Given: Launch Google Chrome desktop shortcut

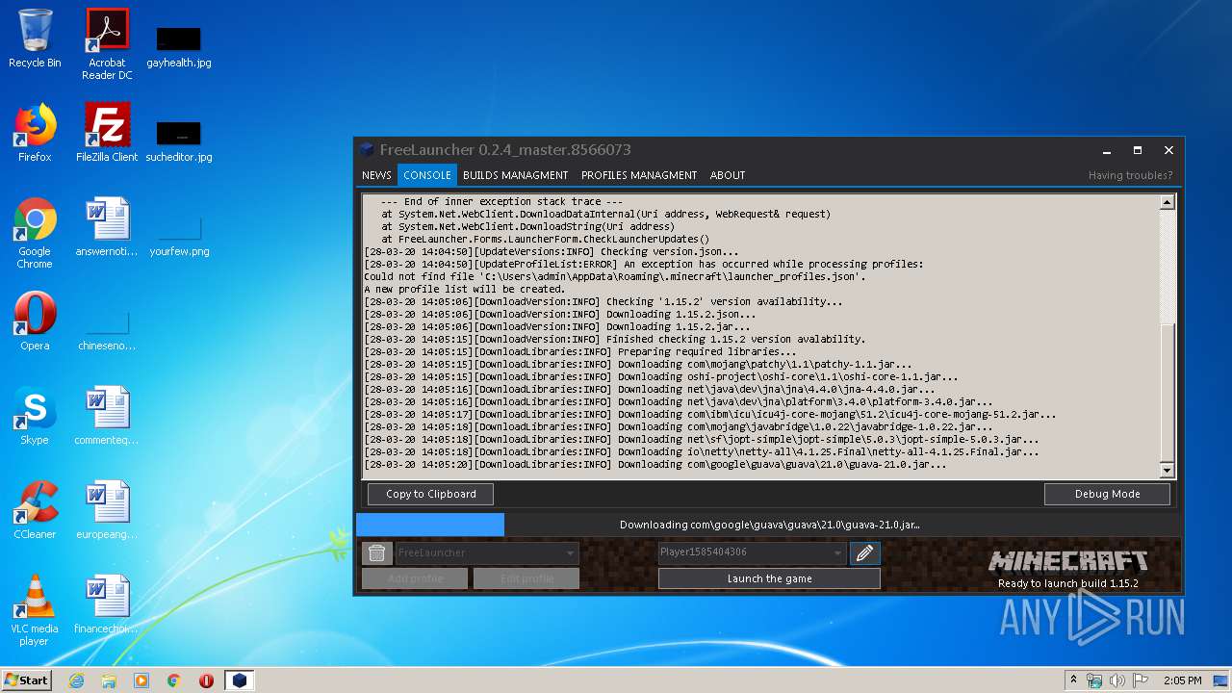Looking at the screenshot, I should (x=35, y=234).
